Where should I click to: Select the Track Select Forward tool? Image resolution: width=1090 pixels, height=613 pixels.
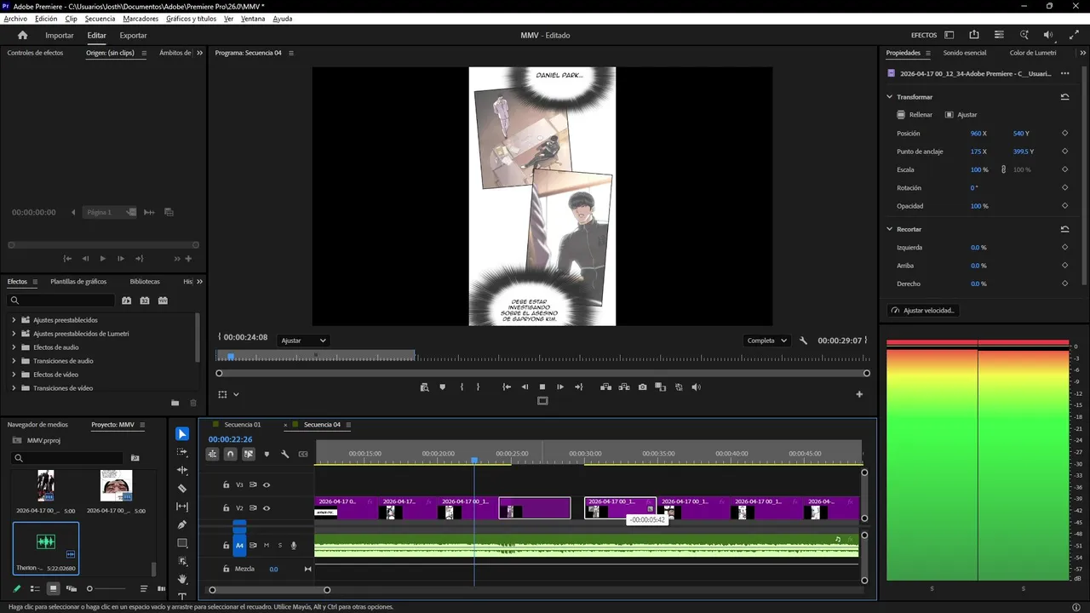click(182, 452)
